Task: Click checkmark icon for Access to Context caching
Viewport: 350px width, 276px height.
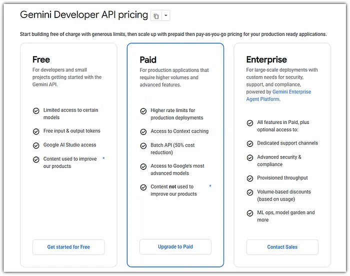Action: 143,131
